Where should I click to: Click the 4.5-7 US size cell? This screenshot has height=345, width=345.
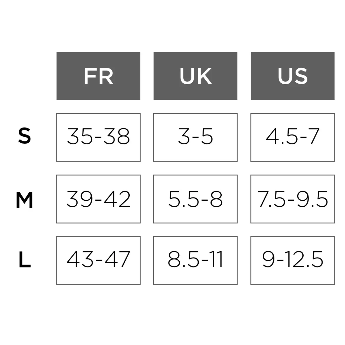[293, 137]
